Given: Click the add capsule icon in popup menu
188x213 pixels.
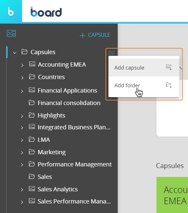Looking at the screenshot, I should [169, 67].
